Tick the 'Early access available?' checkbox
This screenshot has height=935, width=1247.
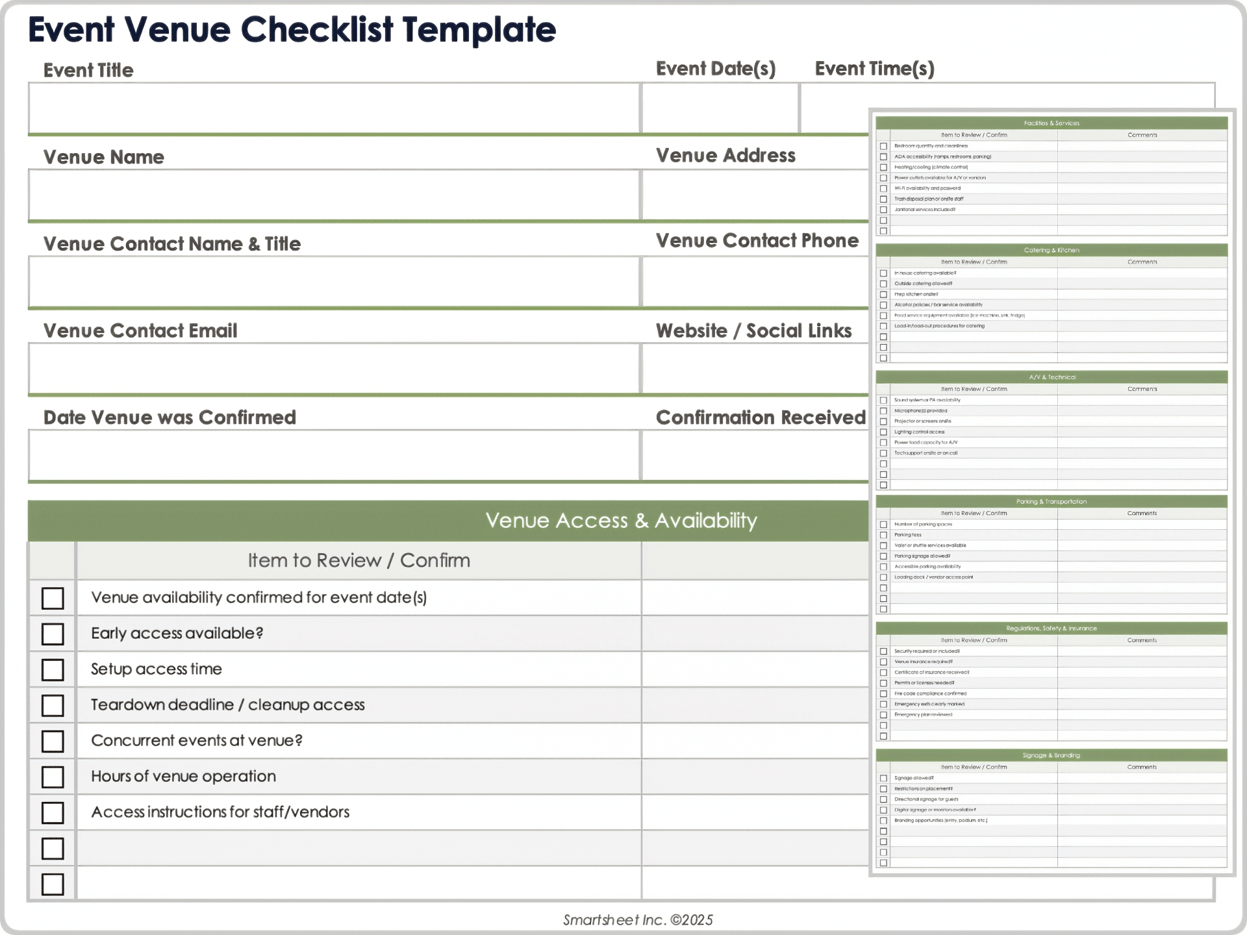(x=53, y=634)
